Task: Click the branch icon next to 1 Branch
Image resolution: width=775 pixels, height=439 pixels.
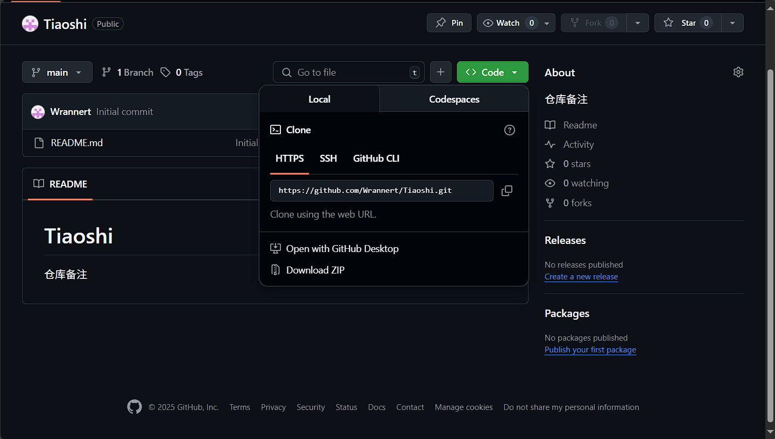Action: [106, 71]
